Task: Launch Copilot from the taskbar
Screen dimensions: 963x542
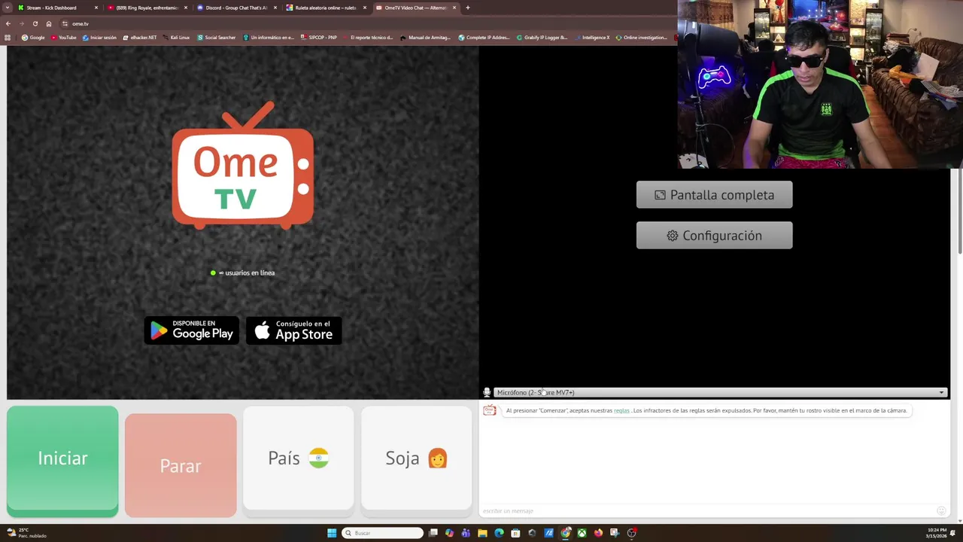Action: point(449,533)
